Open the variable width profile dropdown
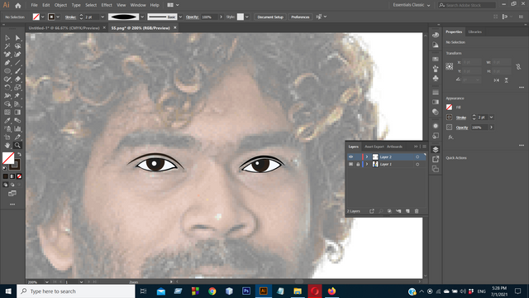The image size is (529, 298). (x=142, y=17)
